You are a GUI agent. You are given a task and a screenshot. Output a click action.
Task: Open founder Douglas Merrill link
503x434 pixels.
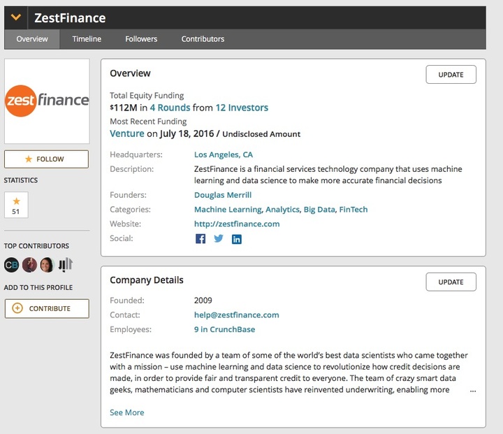(x=223, y=195)
